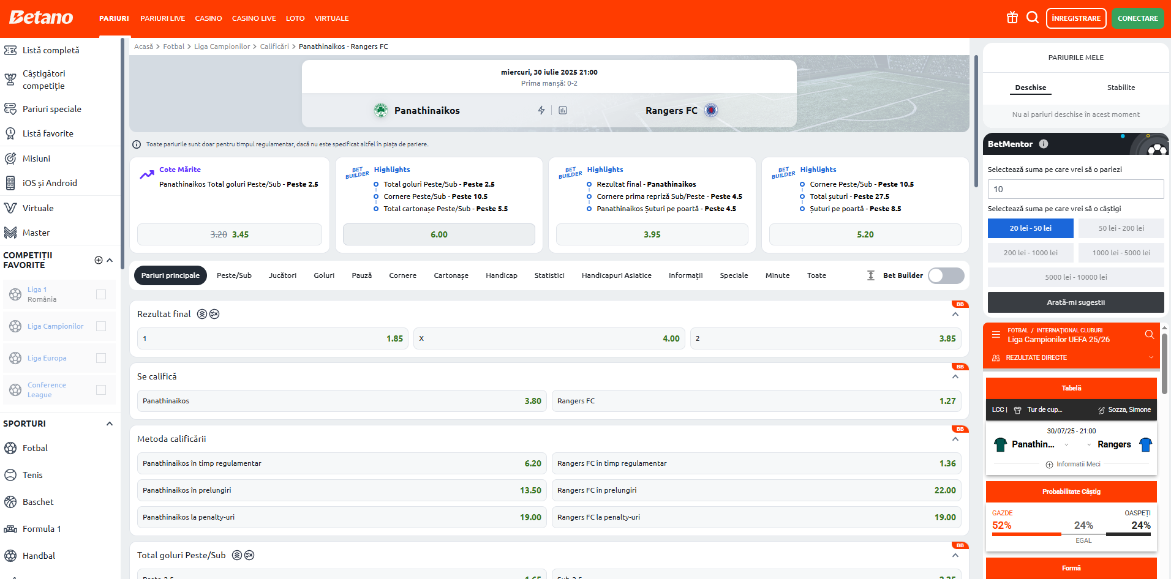Check the Liga Europa checkbox
This screenshot has height=579, width=1171.
click(101, 358)
